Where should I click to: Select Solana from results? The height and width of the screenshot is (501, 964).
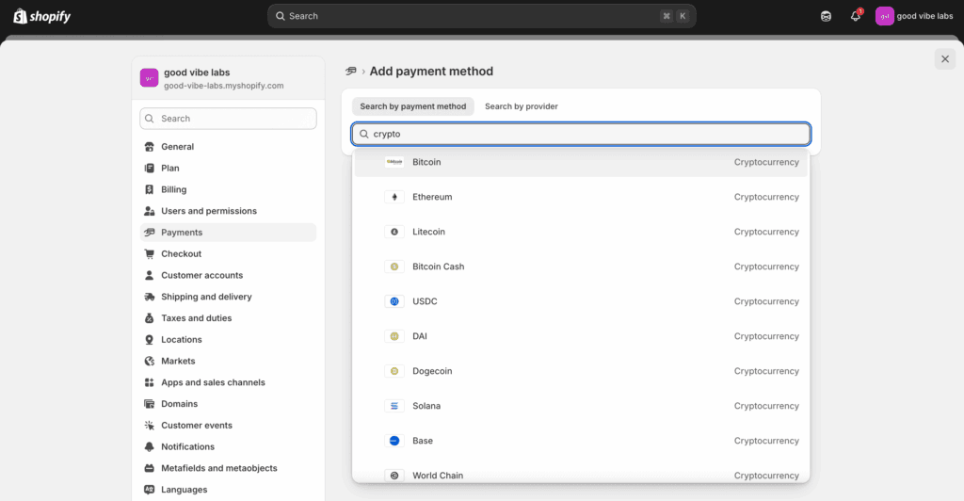581,406
